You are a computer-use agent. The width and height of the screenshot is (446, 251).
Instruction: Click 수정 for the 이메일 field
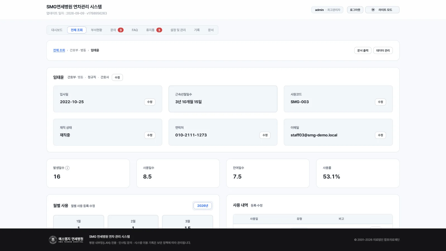(x=380, y=135)
